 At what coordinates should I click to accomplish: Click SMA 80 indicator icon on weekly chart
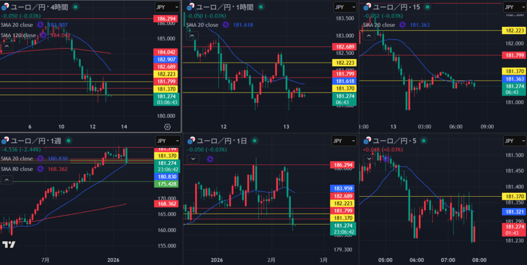pyautogui.click(x=40, y=169)
